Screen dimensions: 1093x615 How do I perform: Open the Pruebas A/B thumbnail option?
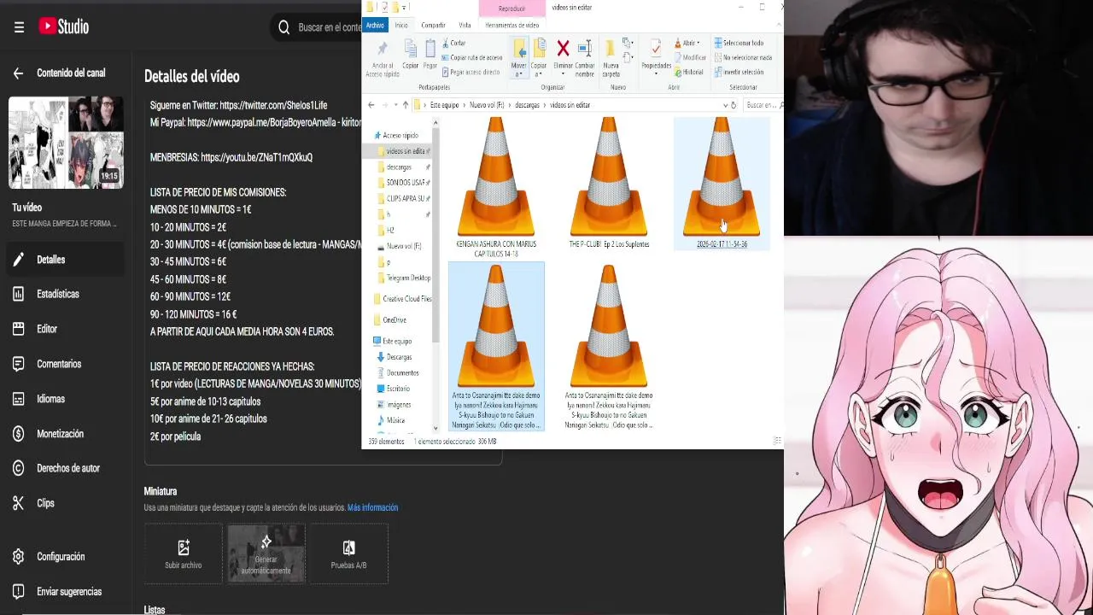pos(348,553)
